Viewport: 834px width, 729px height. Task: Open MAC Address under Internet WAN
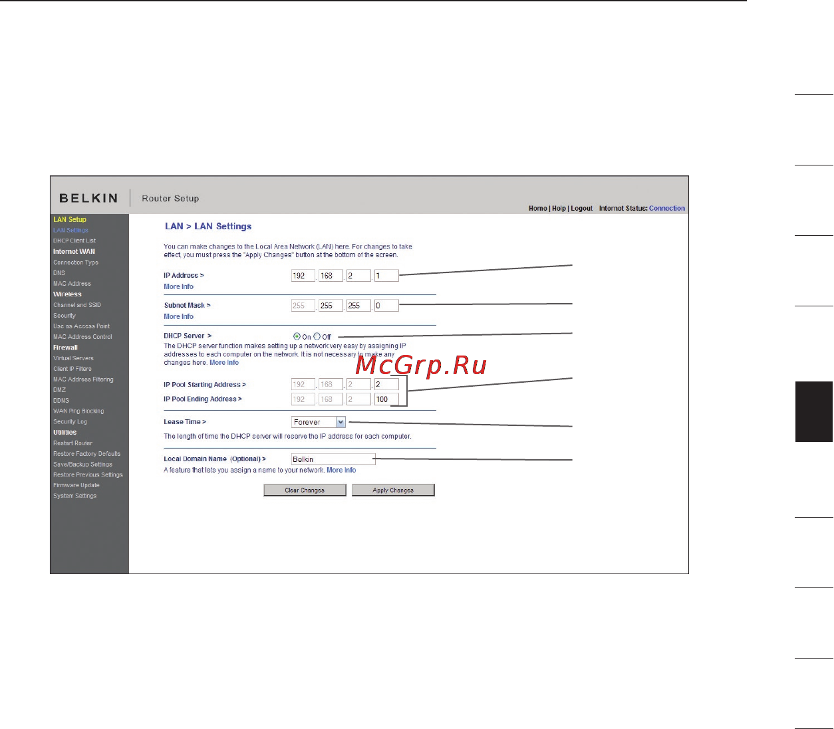point(72,283)
